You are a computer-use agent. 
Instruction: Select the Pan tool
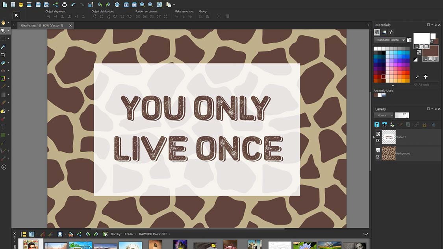pyautogui.click(x=3, y=22)
